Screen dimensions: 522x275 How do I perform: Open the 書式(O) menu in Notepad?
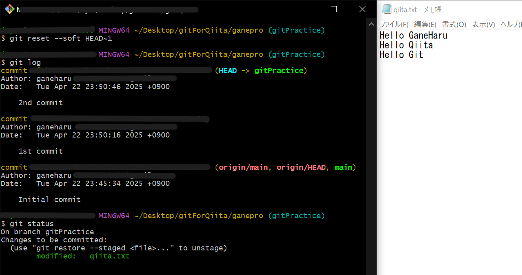pos(454,25)
